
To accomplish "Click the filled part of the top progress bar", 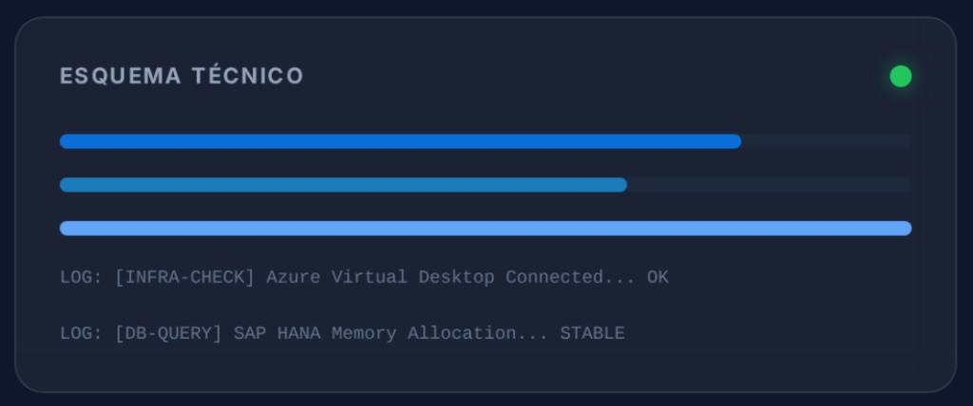I will (x=399, y=141).
